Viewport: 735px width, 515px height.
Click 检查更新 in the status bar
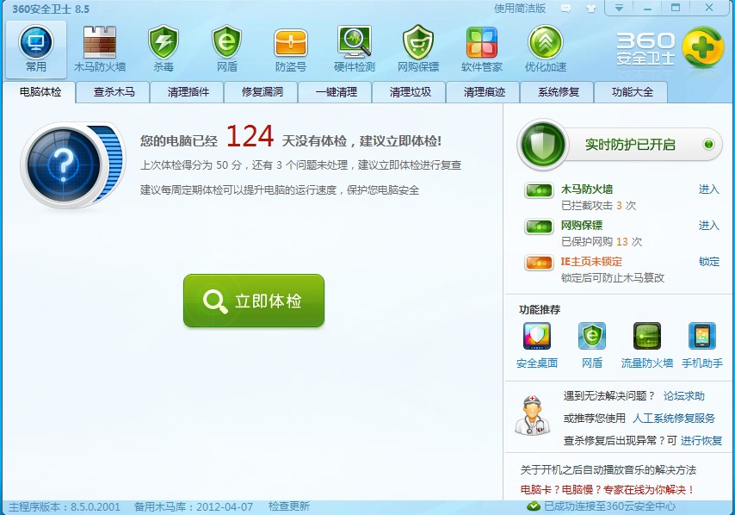coord(289,506)
